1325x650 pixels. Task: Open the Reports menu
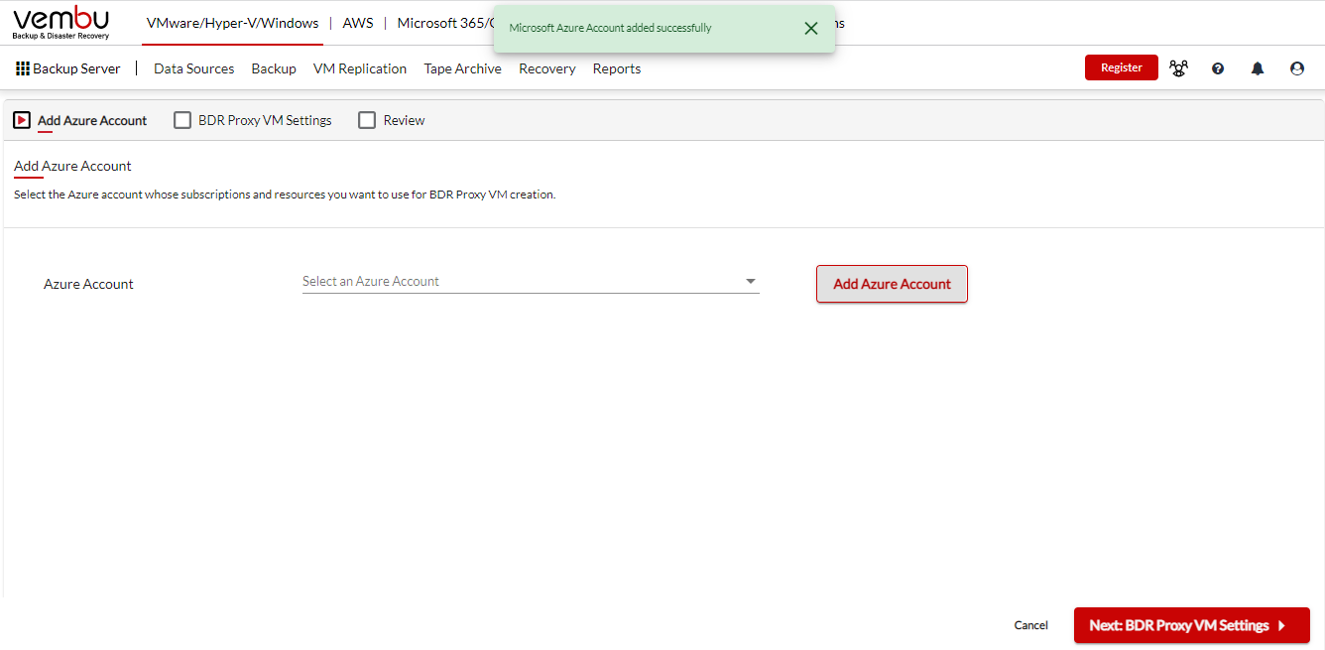tap(617, 68)
